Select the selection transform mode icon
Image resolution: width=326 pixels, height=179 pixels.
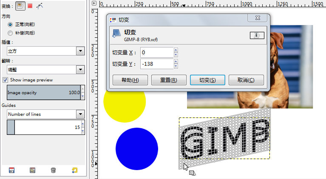point(30,6)
